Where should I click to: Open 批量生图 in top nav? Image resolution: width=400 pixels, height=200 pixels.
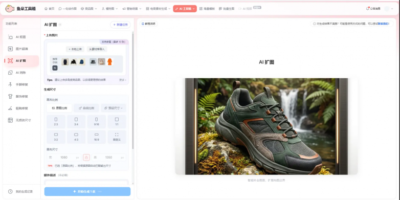[227, 9]
